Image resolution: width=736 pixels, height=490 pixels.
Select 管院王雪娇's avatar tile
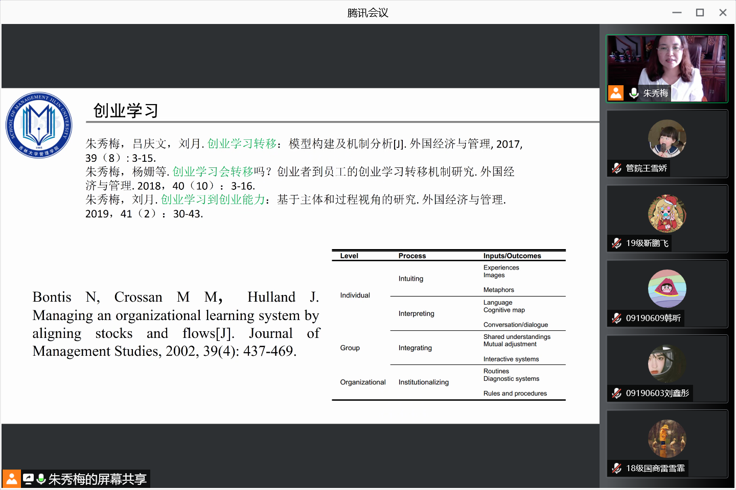[667, 138]
